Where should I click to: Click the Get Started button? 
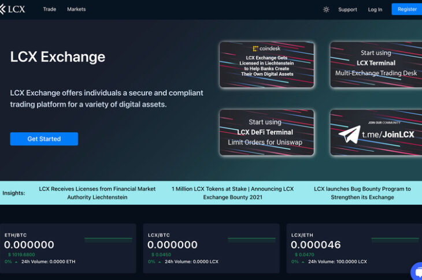[44, 139]
